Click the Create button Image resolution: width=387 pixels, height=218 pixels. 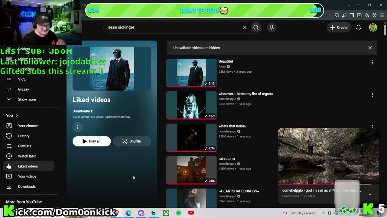click(339, 27)
